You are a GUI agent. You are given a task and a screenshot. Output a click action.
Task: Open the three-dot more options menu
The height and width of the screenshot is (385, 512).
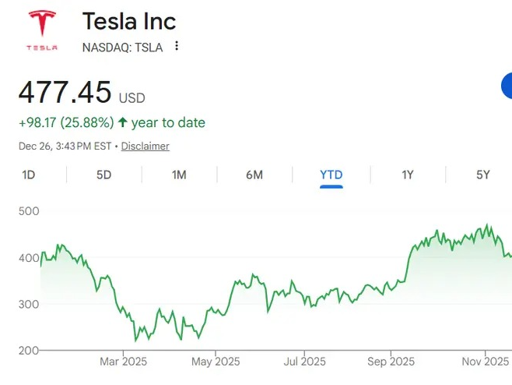click(177, 47)
